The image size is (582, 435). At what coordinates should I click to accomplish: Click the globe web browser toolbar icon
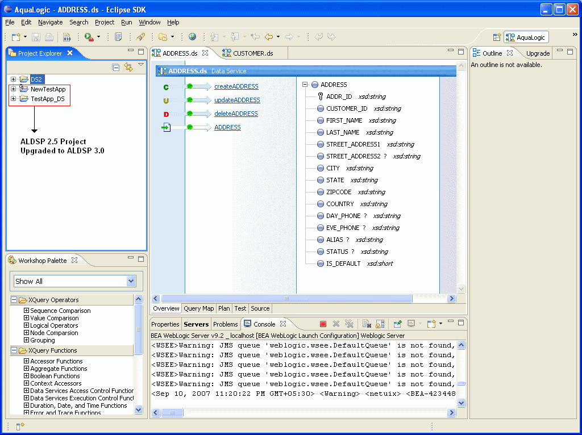192,37
